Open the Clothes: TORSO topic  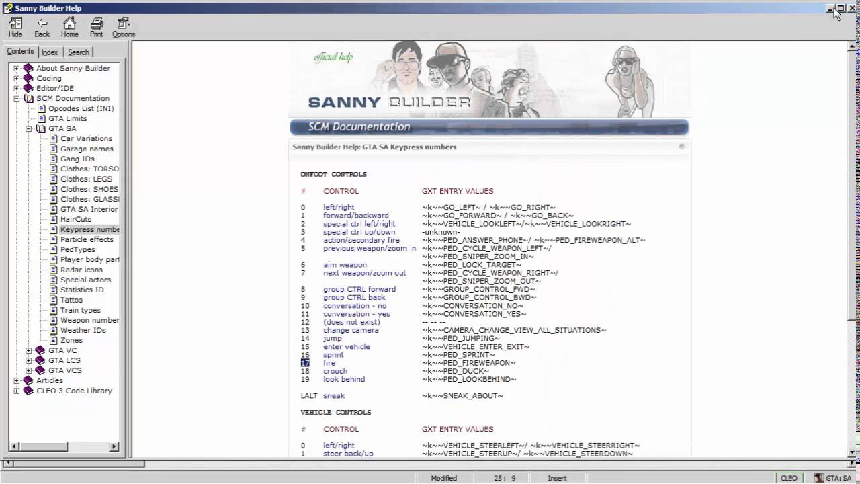pyautogui.click(x=89, y=169)
